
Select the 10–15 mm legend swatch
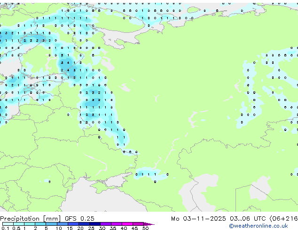(62, 224)
